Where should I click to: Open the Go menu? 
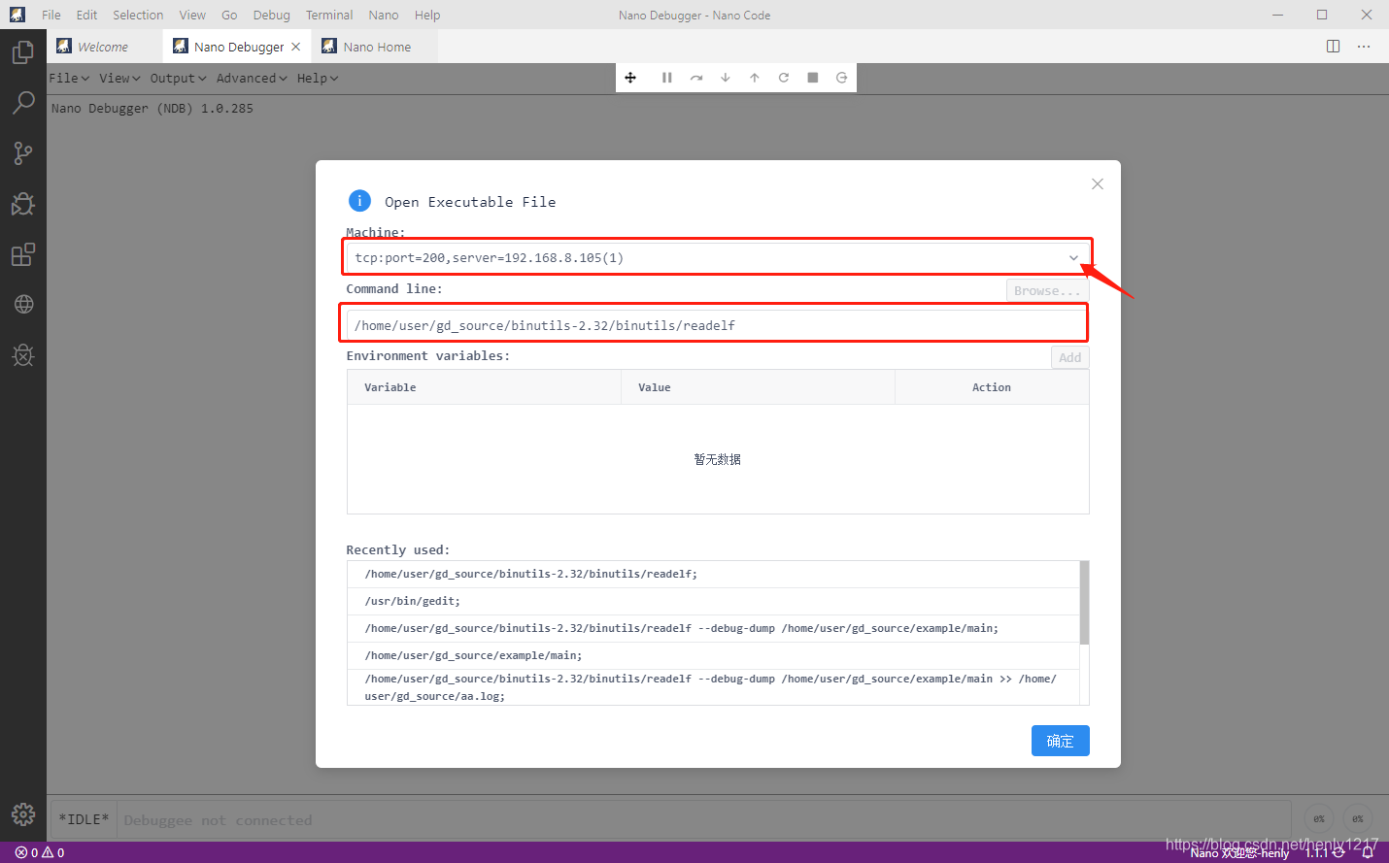(229, 15)
